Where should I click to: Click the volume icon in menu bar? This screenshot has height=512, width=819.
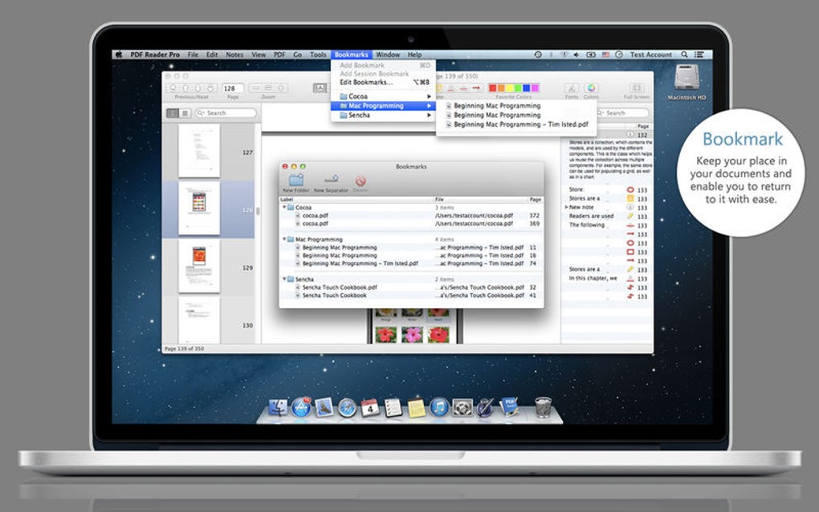click(x=577, y=55)
